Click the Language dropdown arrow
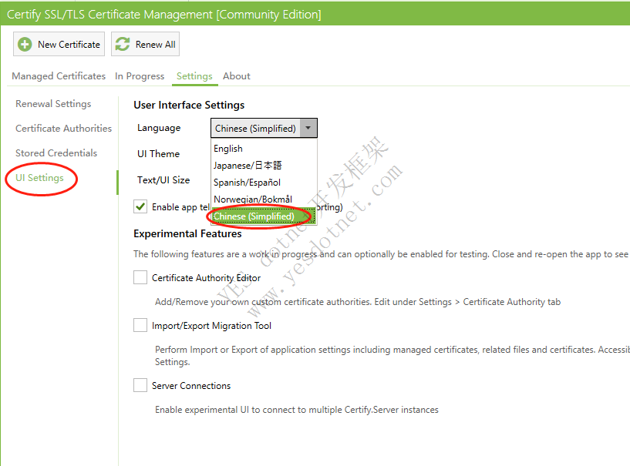 [x=308, y=128]
